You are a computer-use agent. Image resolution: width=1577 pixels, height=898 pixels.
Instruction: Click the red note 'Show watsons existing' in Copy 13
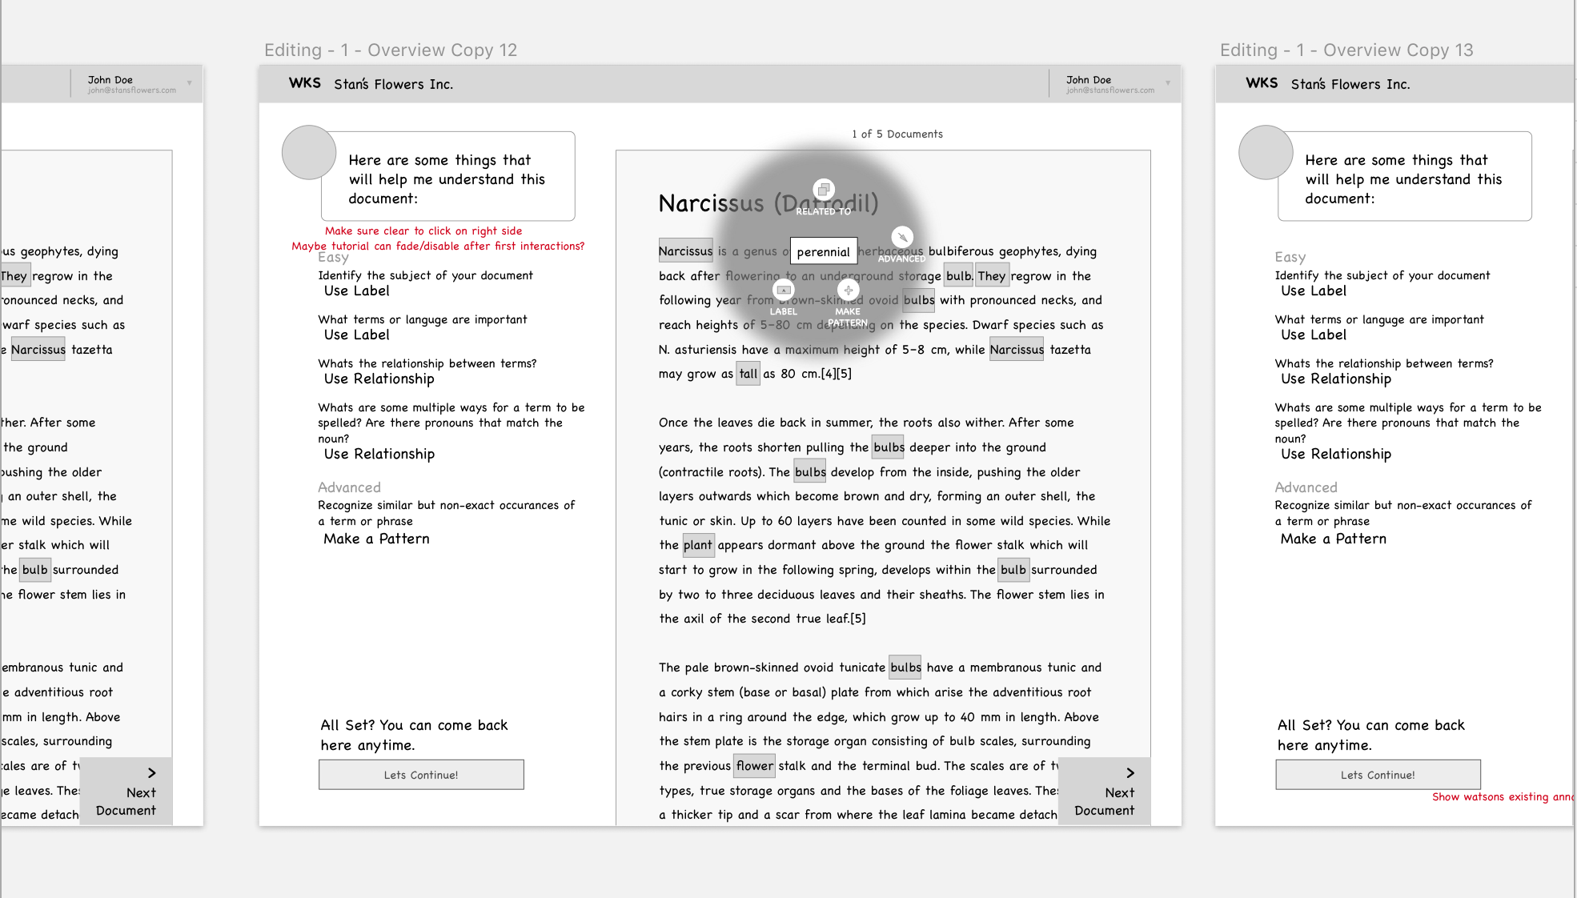pos(1503,796)
